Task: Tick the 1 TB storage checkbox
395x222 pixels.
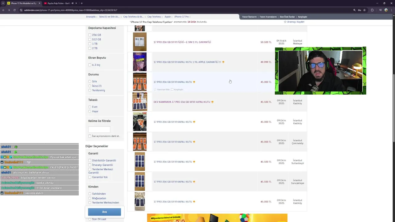Action: point(90,44)
